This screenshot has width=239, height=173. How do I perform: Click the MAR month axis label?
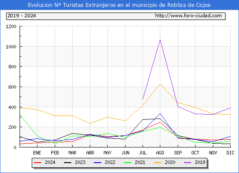click(x=72, y=153)
